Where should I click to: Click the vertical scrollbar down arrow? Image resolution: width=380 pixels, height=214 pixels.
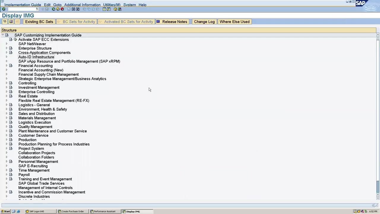[x=378, y=198]
